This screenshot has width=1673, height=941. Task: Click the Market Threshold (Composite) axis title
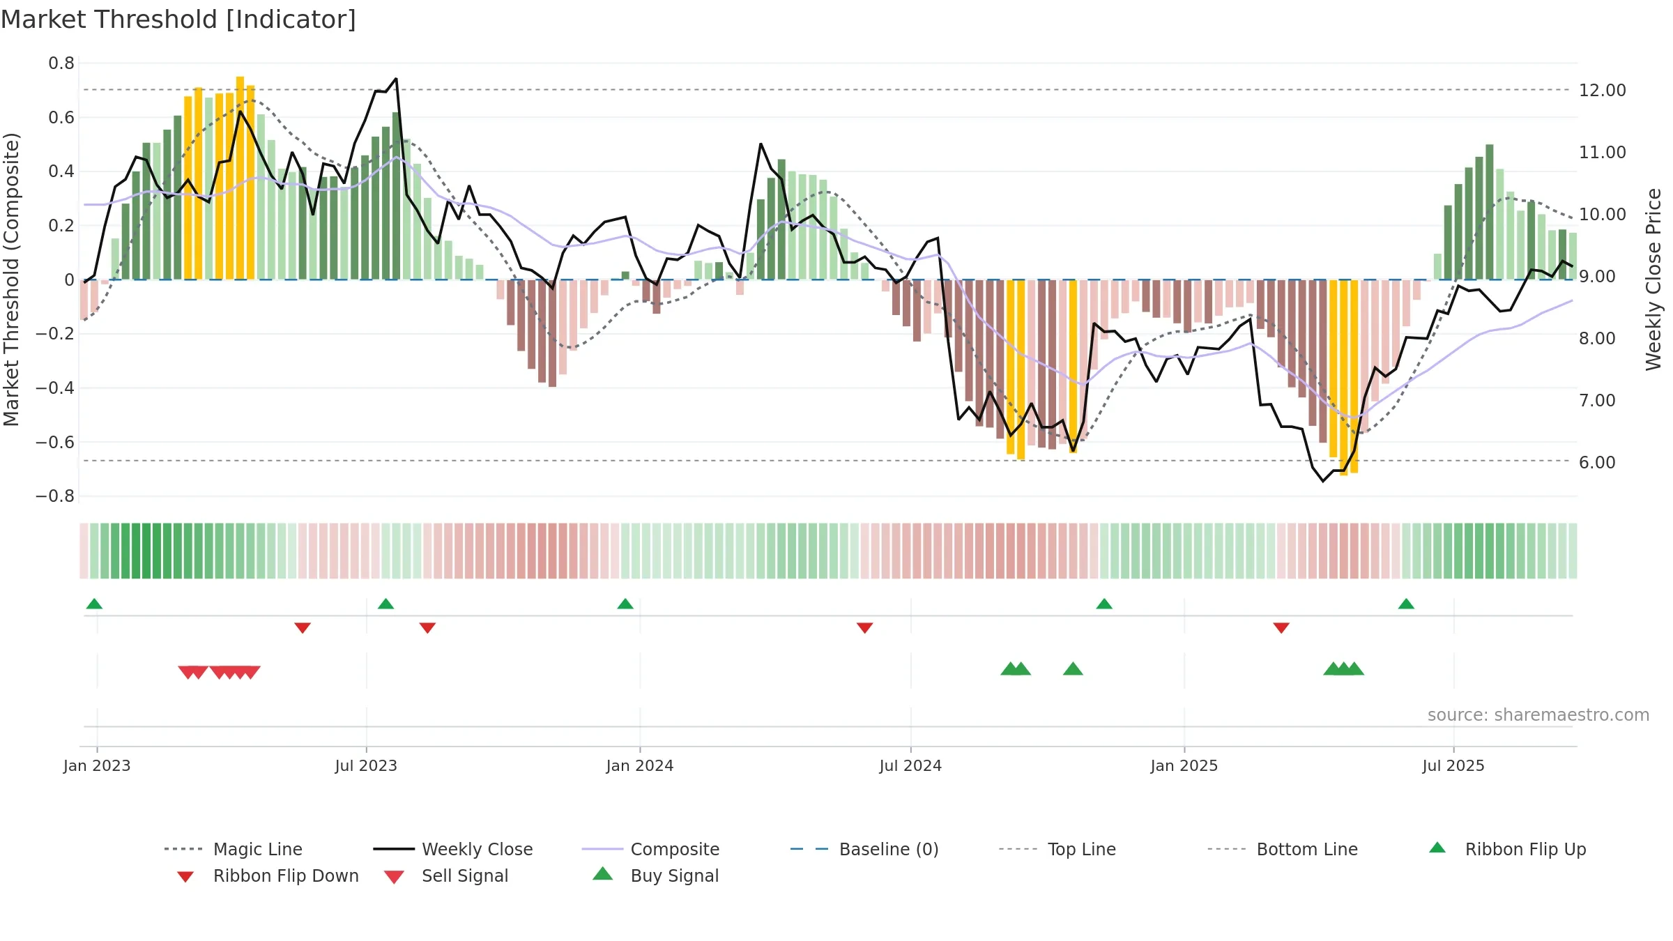click(11, 279)
